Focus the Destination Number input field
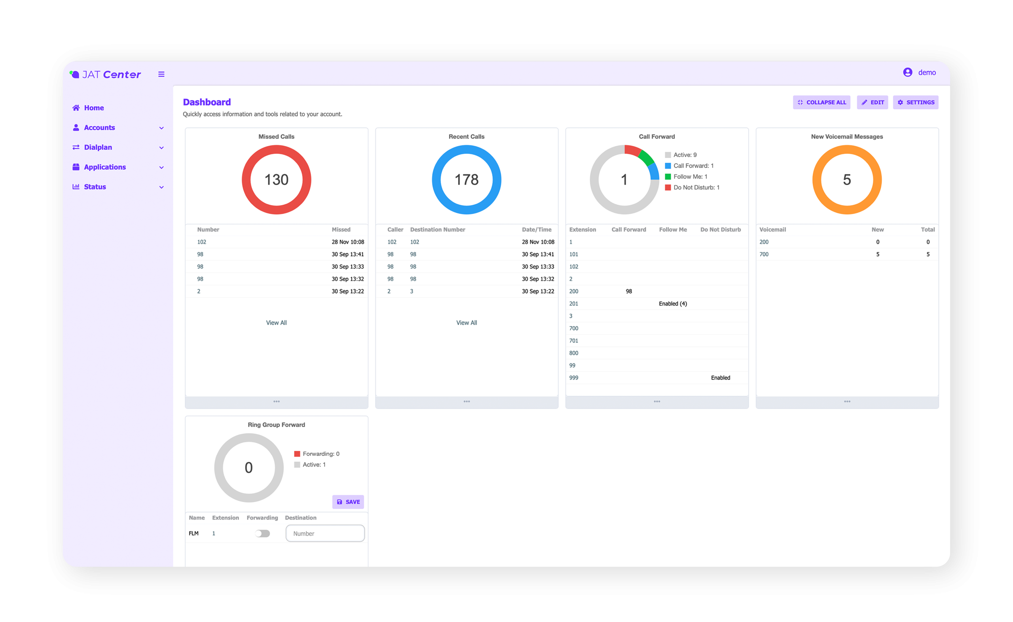The height and width of the screenshot is (622, 1013). tap(325, 533)
